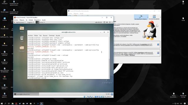
Task: Click the Detalles tool icon in VirtualBox Manager
Action: point(158,45)
